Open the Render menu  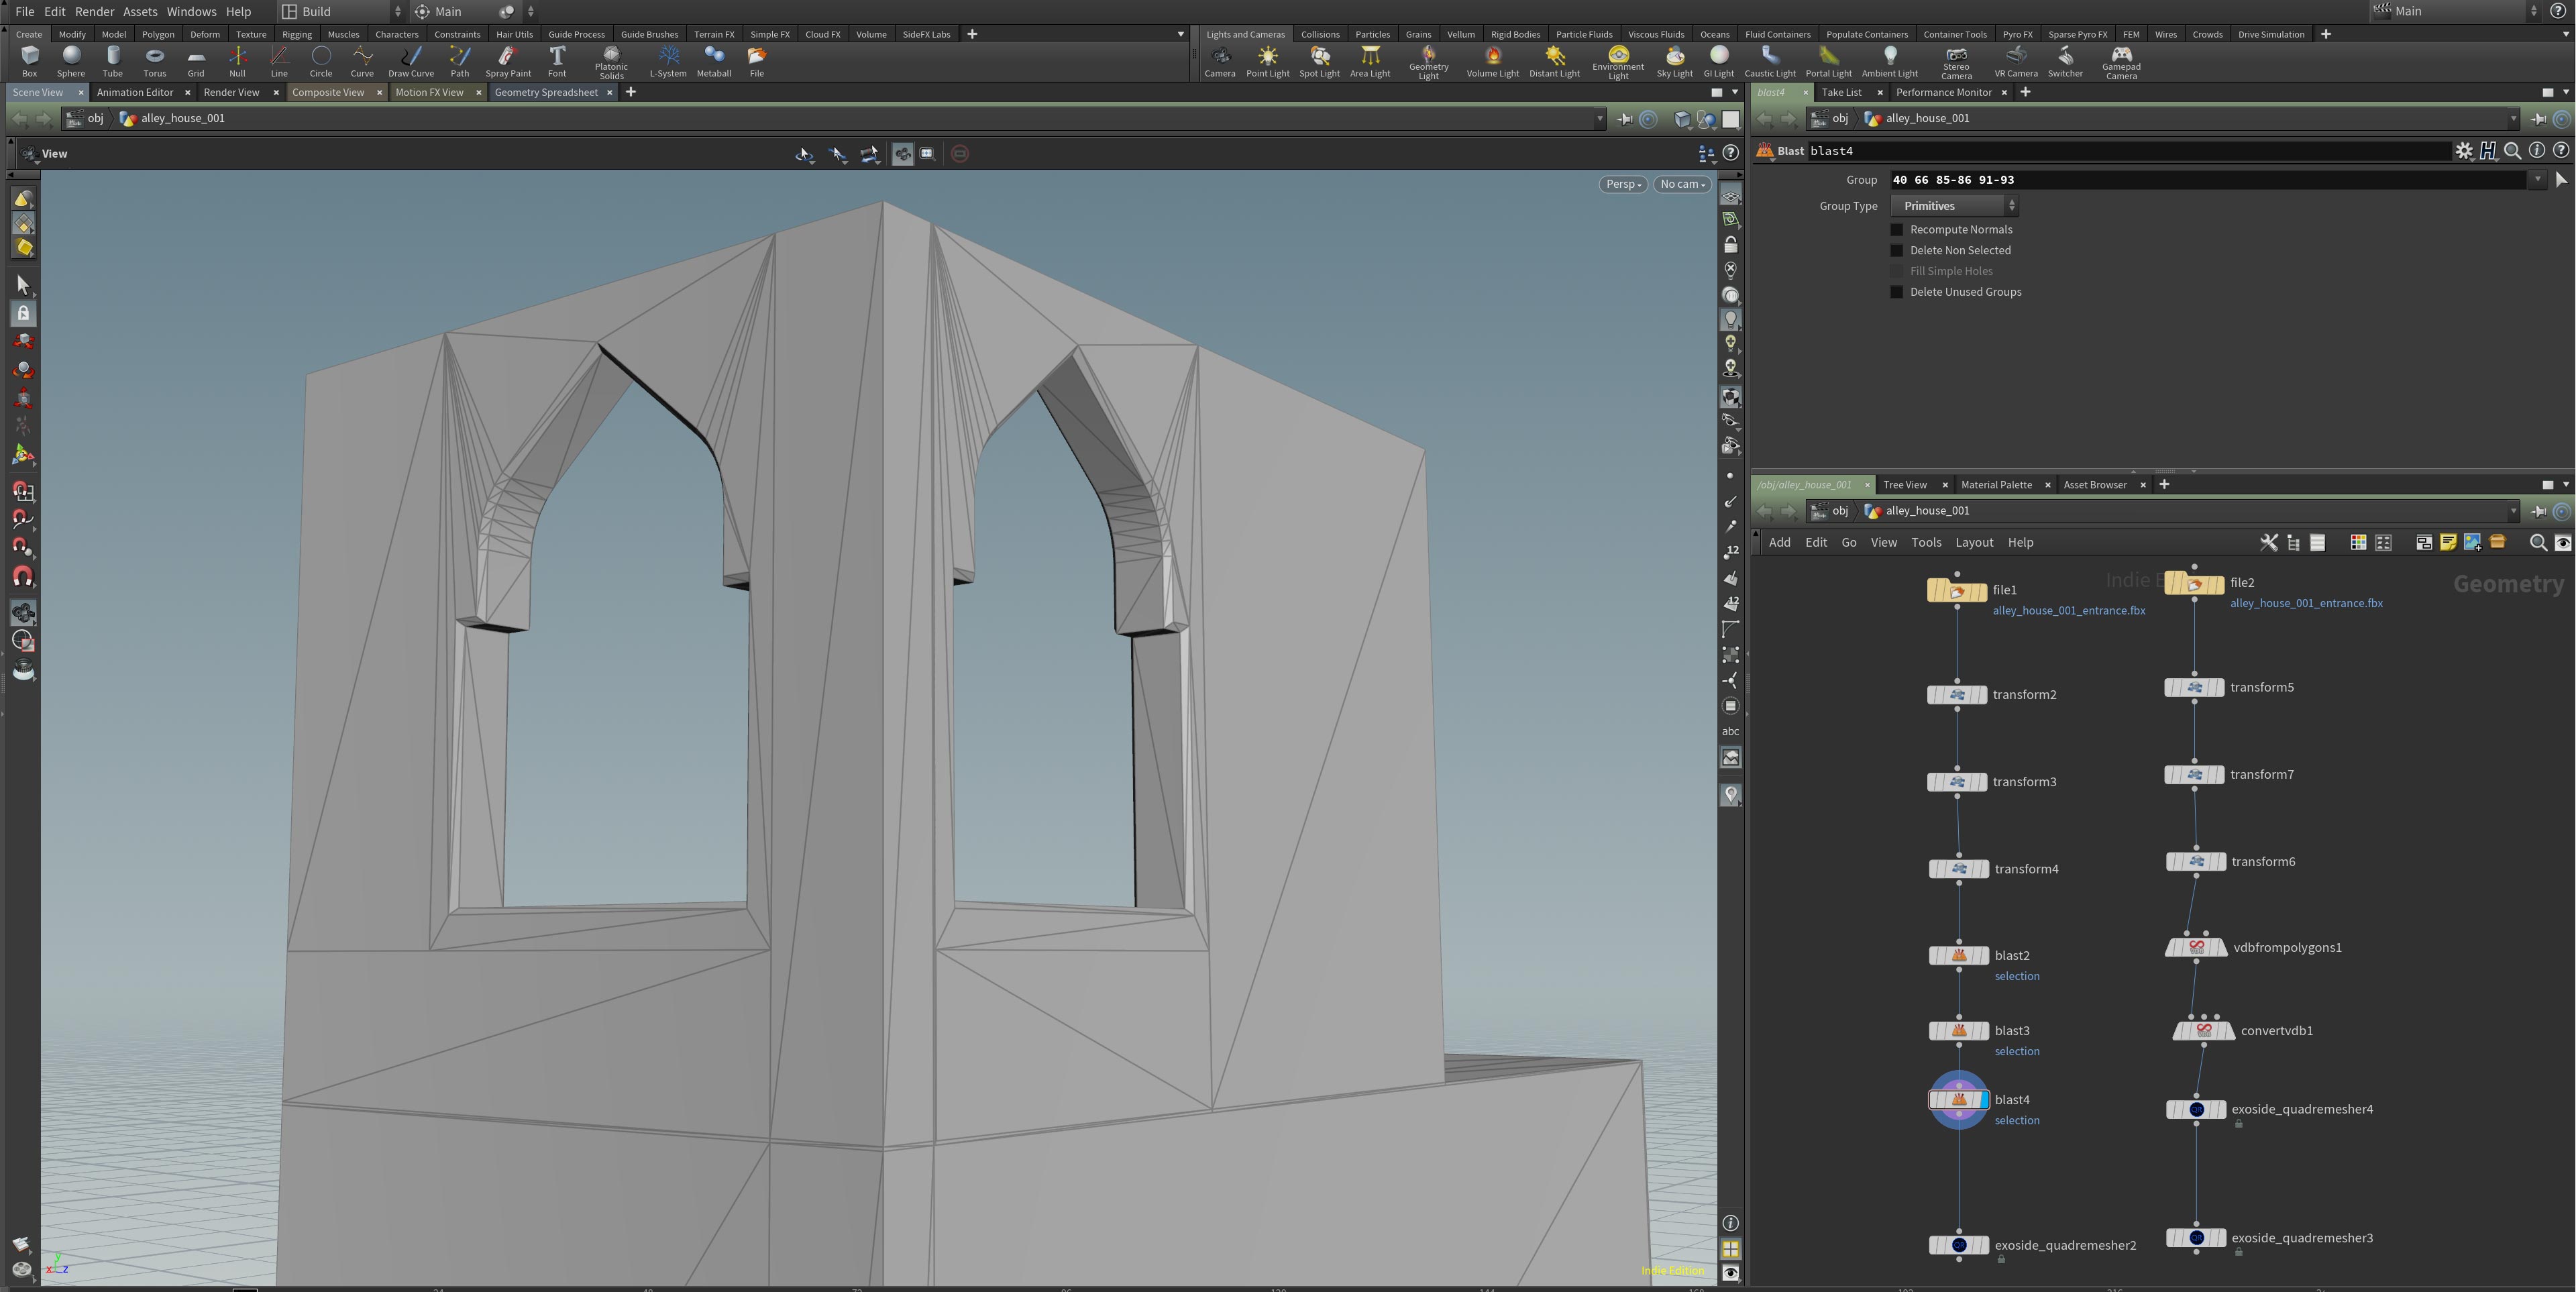tap(94, 12)
